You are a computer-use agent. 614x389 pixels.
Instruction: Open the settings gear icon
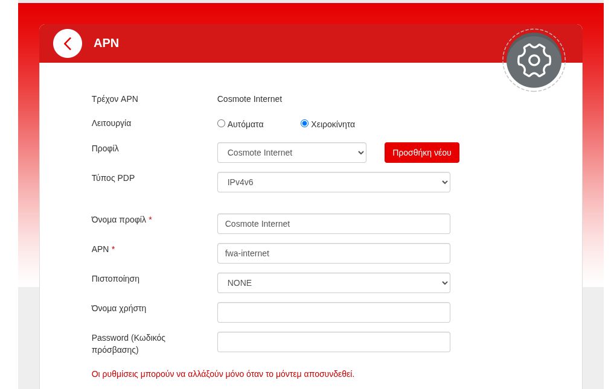click(534, 60)
